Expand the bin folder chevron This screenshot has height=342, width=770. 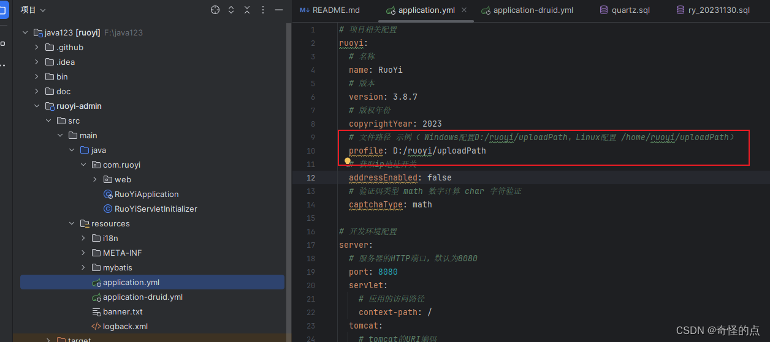[37, 76]
